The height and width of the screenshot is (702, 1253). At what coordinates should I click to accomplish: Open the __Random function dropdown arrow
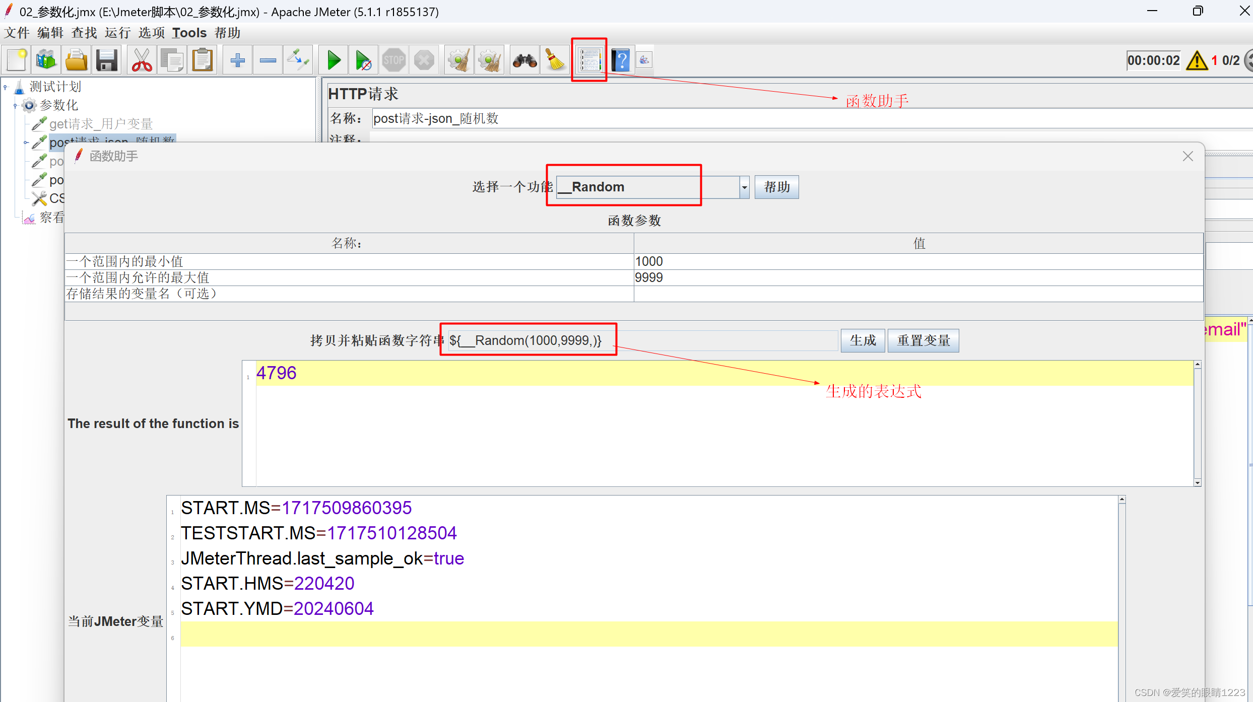744,187
